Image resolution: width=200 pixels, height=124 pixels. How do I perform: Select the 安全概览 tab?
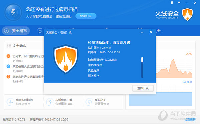pos(16,31)
